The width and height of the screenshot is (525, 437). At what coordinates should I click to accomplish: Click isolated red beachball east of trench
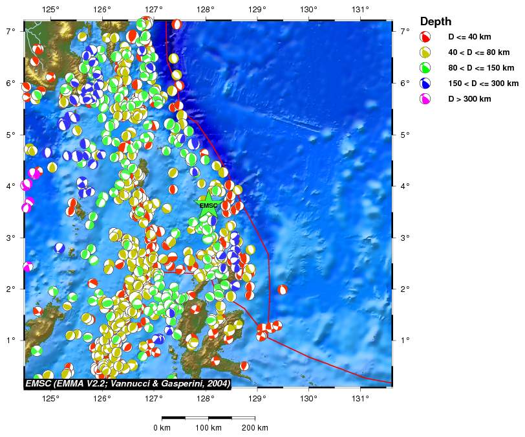pos(283,289)
